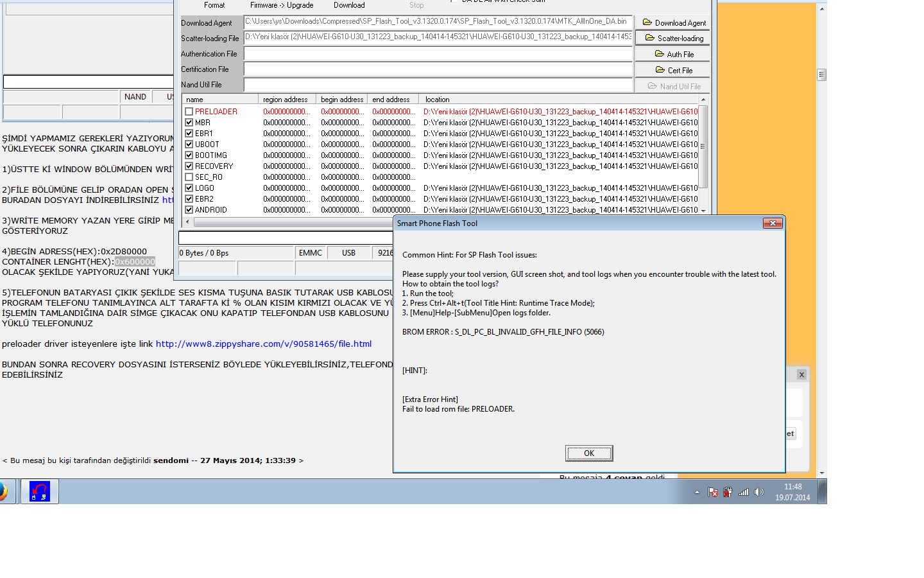Click the begin address column header
The width and height of the screenshot is (924, 578).
click(x=342, y=100)
